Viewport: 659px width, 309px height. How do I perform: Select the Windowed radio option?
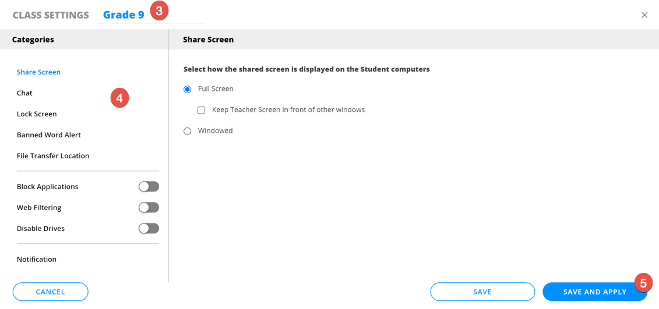point(188,132)
